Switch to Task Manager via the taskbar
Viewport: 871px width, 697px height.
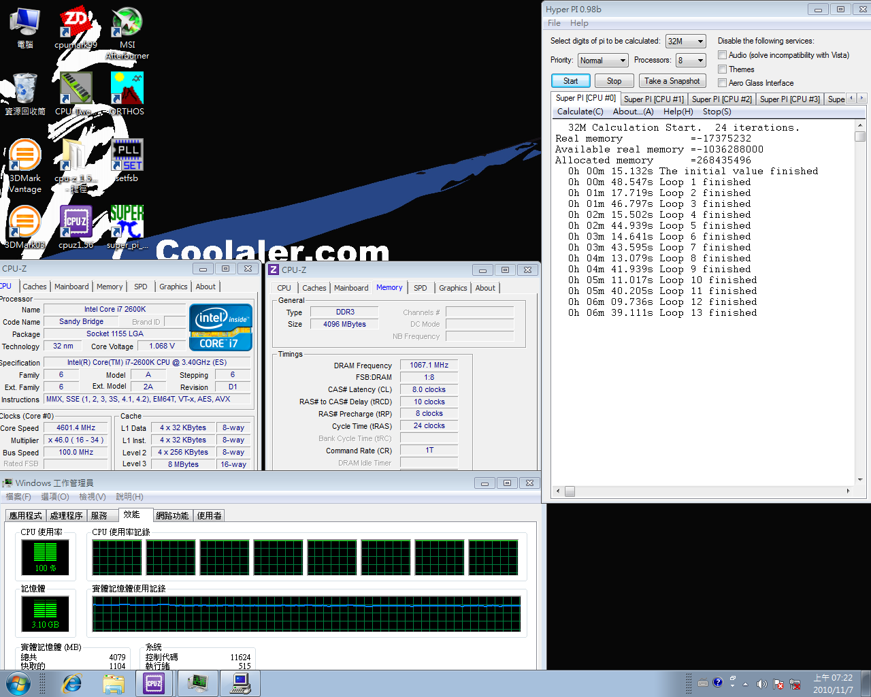click(198, 683)
